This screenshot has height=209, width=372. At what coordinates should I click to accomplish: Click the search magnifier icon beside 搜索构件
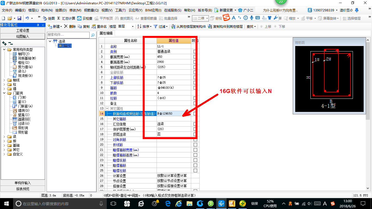(93, 35)
